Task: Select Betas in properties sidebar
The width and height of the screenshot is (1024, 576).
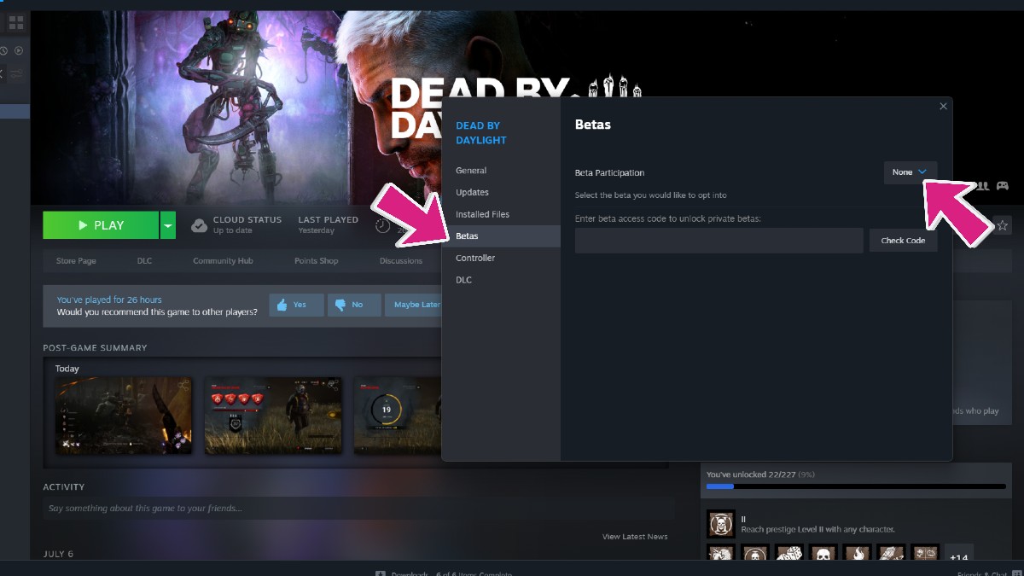Action: 501,236
